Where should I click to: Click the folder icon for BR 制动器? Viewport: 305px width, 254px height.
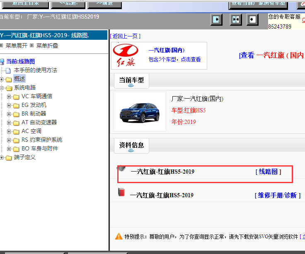click(x=16, y=114)
